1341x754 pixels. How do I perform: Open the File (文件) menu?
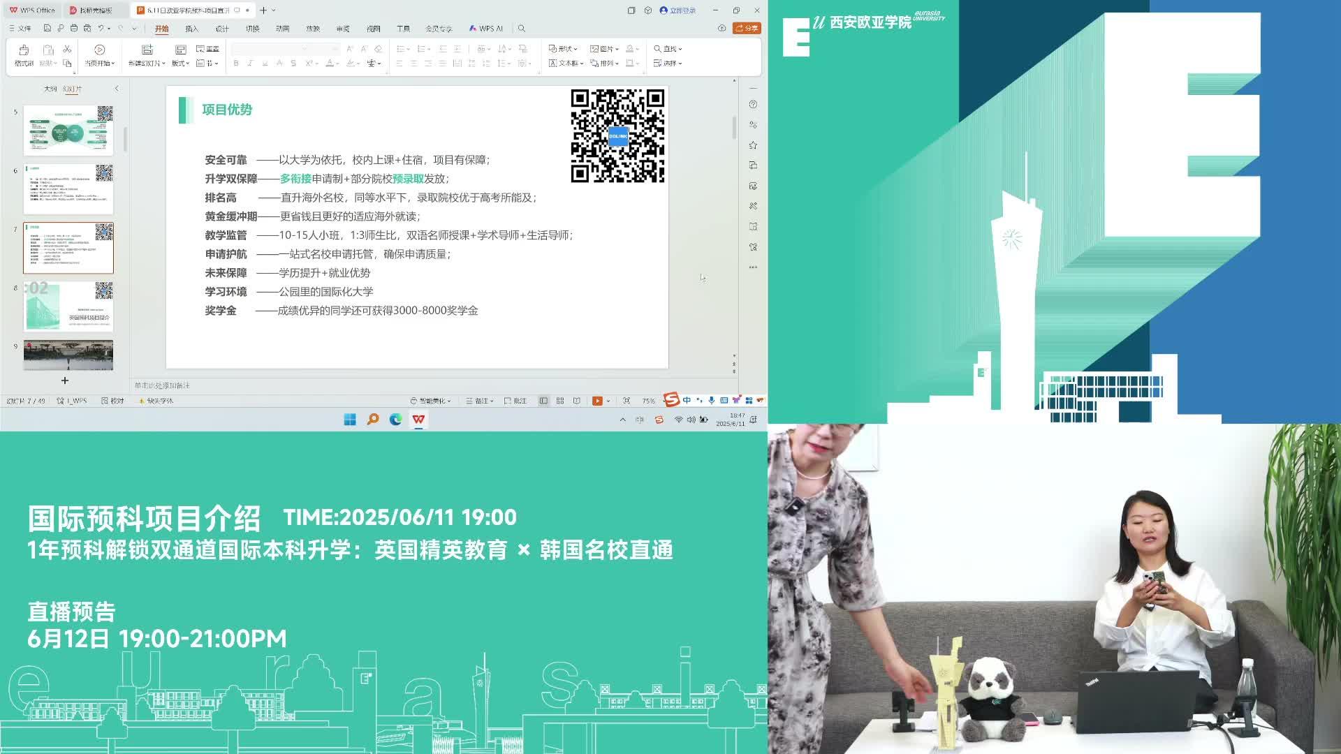coord(20,29)
